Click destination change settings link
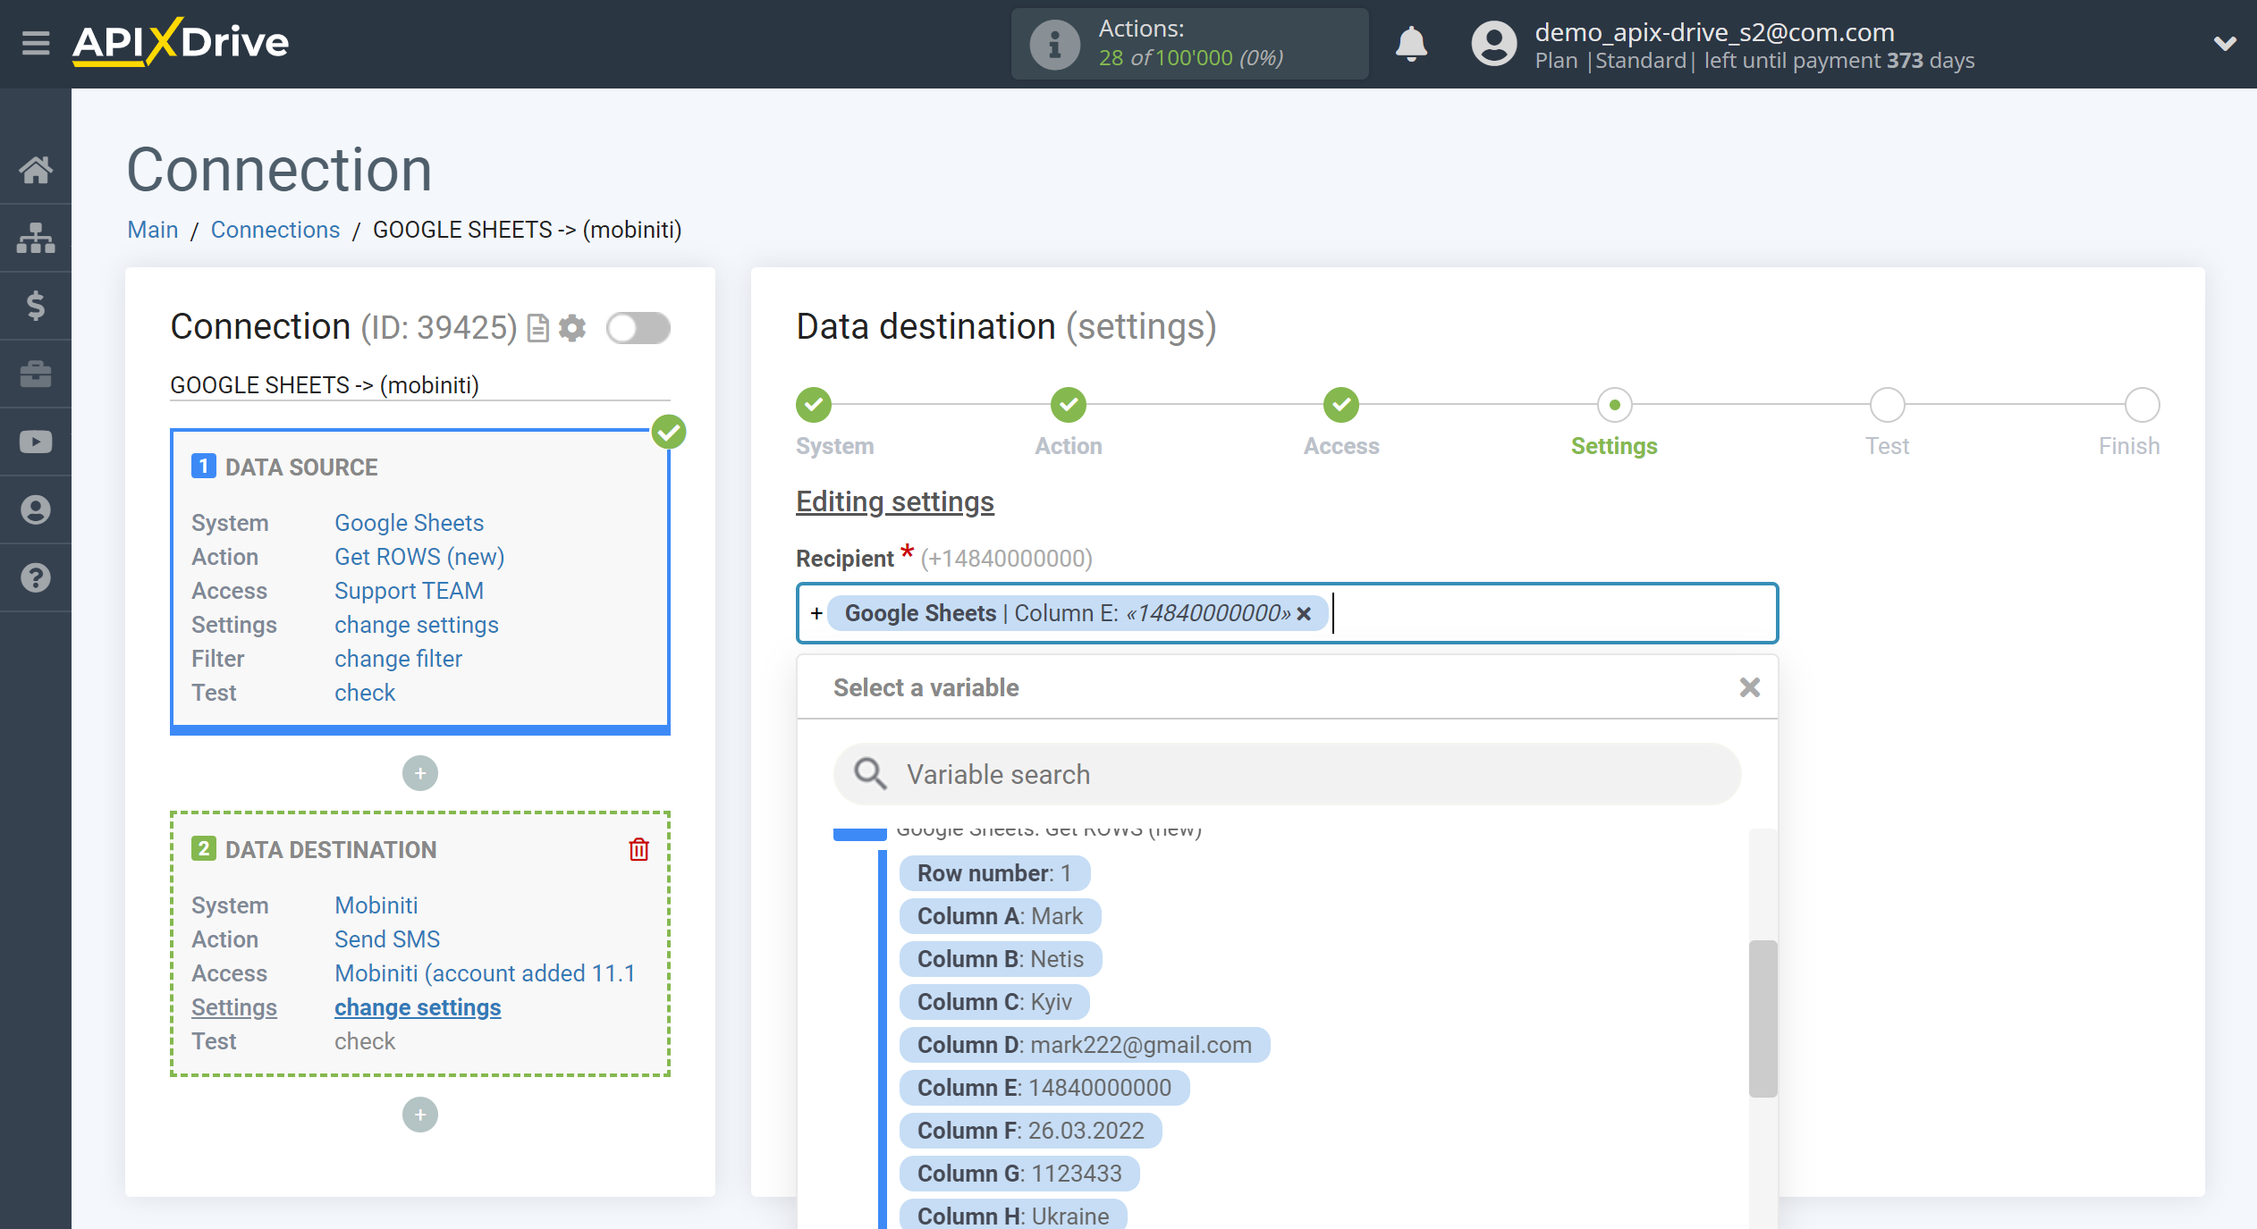Viewport: 2257px width, 1229px height. coord(418,1007)
